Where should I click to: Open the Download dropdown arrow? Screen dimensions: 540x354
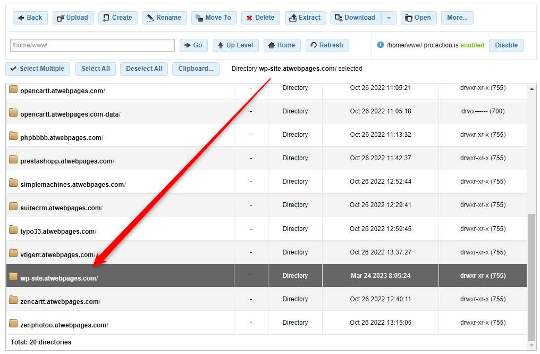tap(389, 17)
